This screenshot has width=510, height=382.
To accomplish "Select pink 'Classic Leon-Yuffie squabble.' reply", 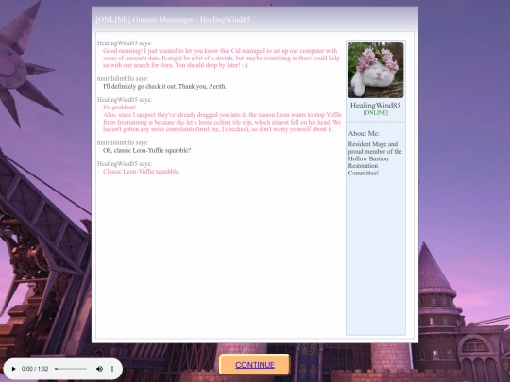I will pos(141,171).
